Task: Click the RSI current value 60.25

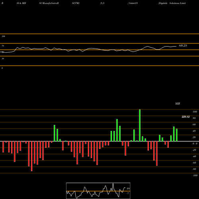Action: [183, 45]
